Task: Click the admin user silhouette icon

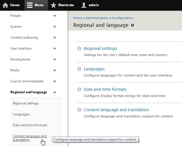Action: pos(84,5)
